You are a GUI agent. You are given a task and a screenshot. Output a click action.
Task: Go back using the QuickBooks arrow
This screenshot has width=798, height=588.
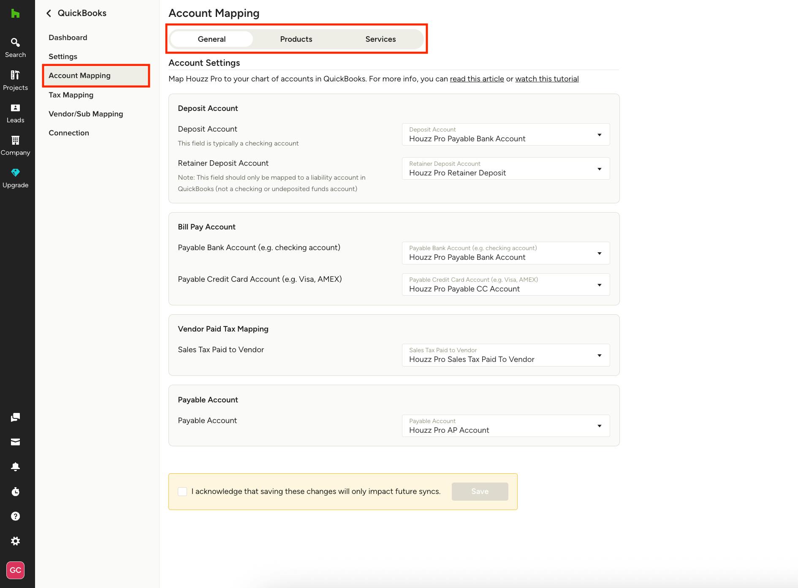tap(49, 13)
